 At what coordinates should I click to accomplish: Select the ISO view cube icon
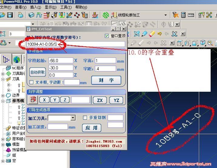(203, 43)
